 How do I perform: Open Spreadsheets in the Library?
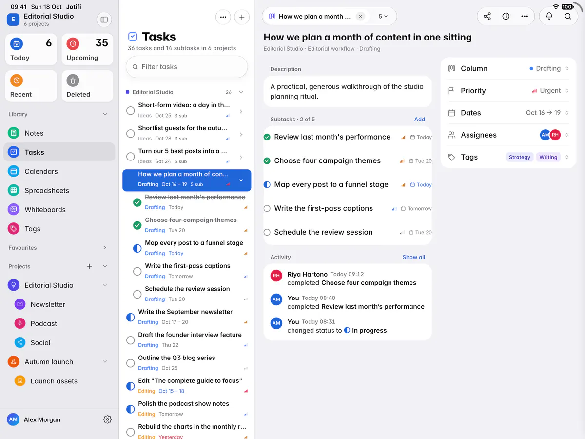(59, 190)
